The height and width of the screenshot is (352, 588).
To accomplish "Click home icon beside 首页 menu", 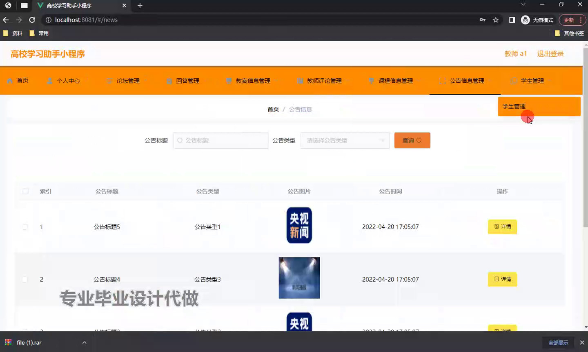I will click(10, 81).
